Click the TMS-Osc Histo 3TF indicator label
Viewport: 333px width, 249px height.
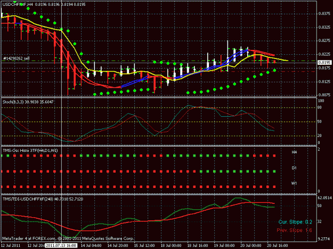pos(30,151)
